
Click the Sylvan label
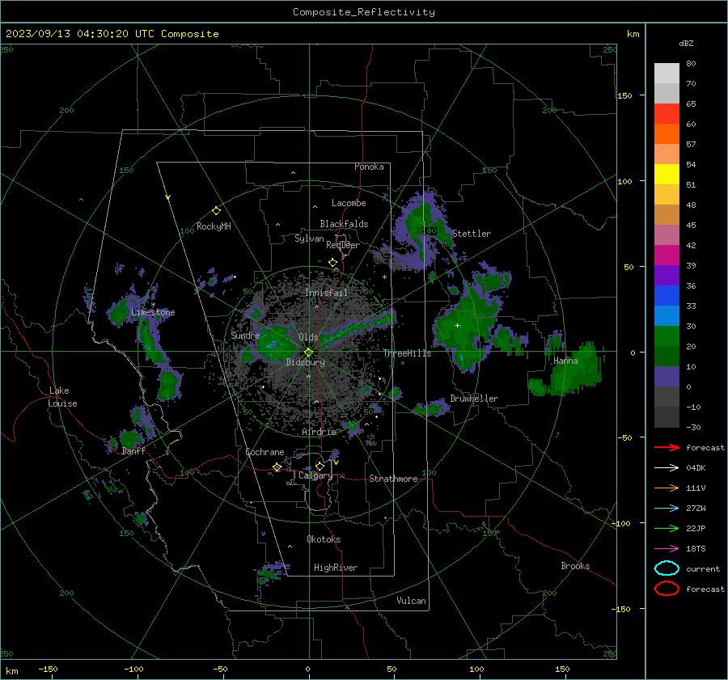tap(309, 239)
